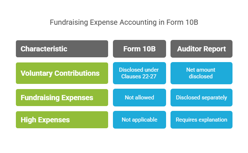Click the green Fundraising Expenses row label

coord(62,98)
